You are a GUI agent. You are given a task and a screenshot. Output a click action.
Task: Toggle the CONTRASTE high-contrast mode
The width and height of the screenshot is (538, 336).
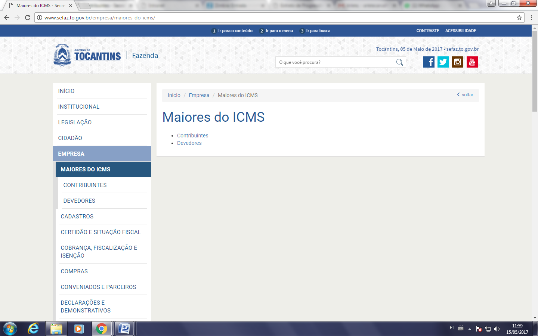pyautogui.click(x=428, y=31)
